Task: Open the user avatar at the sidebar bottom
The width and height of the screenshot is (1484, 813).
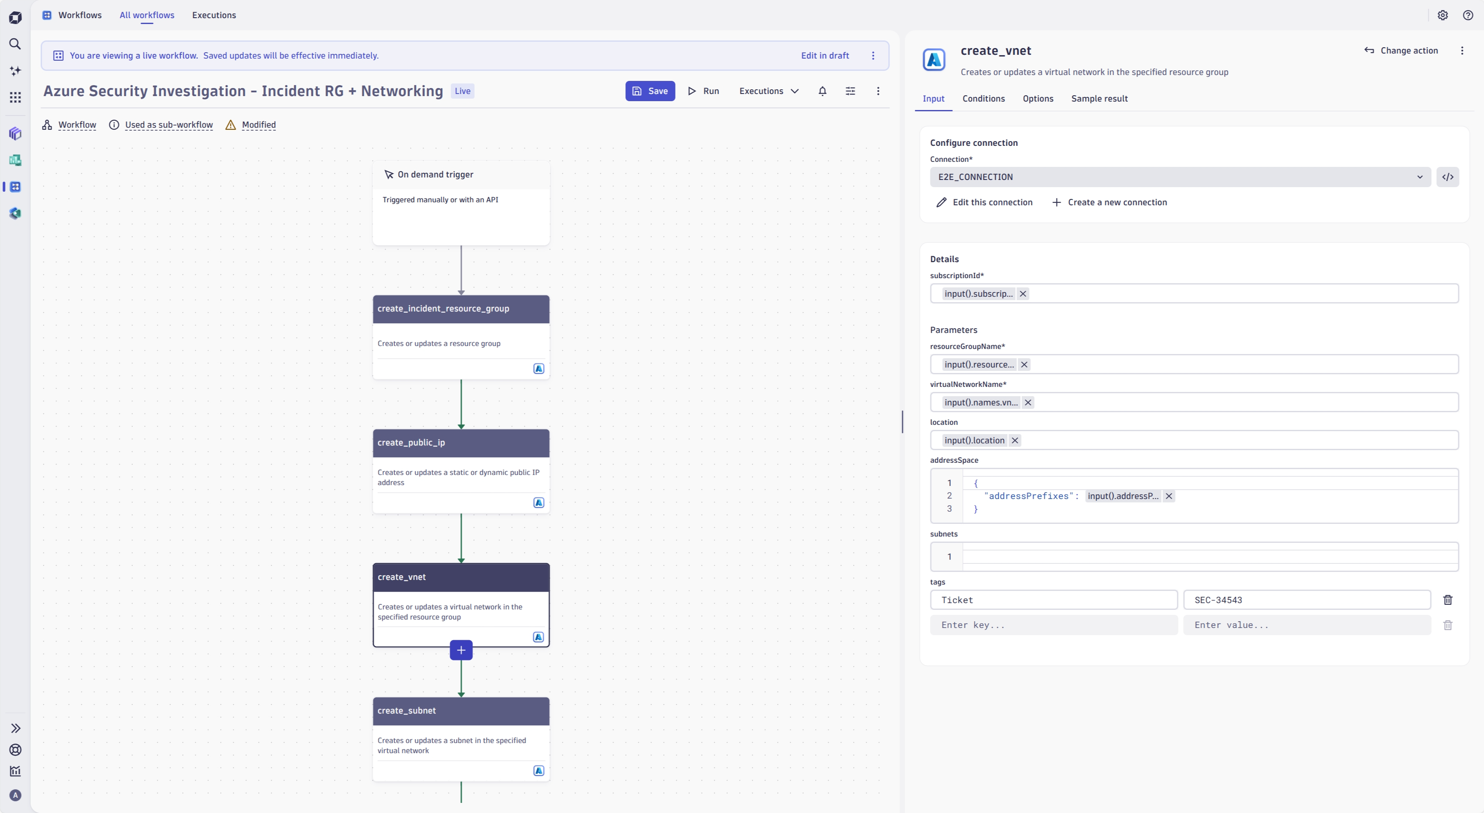Action: (x=15, y=795)
